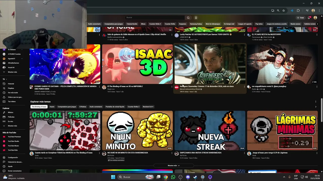
Task: Open Ayuda help item
Action: [10, 166]
